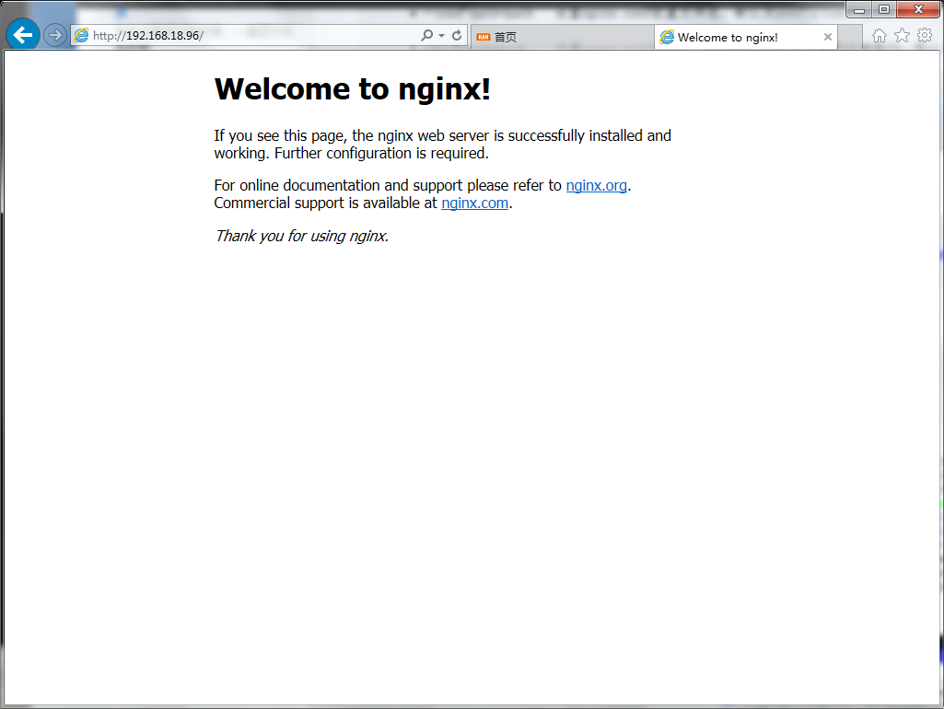The image size is (944, 709).
Task: Click the search magnifier icon in address bar
Action: 426,36
